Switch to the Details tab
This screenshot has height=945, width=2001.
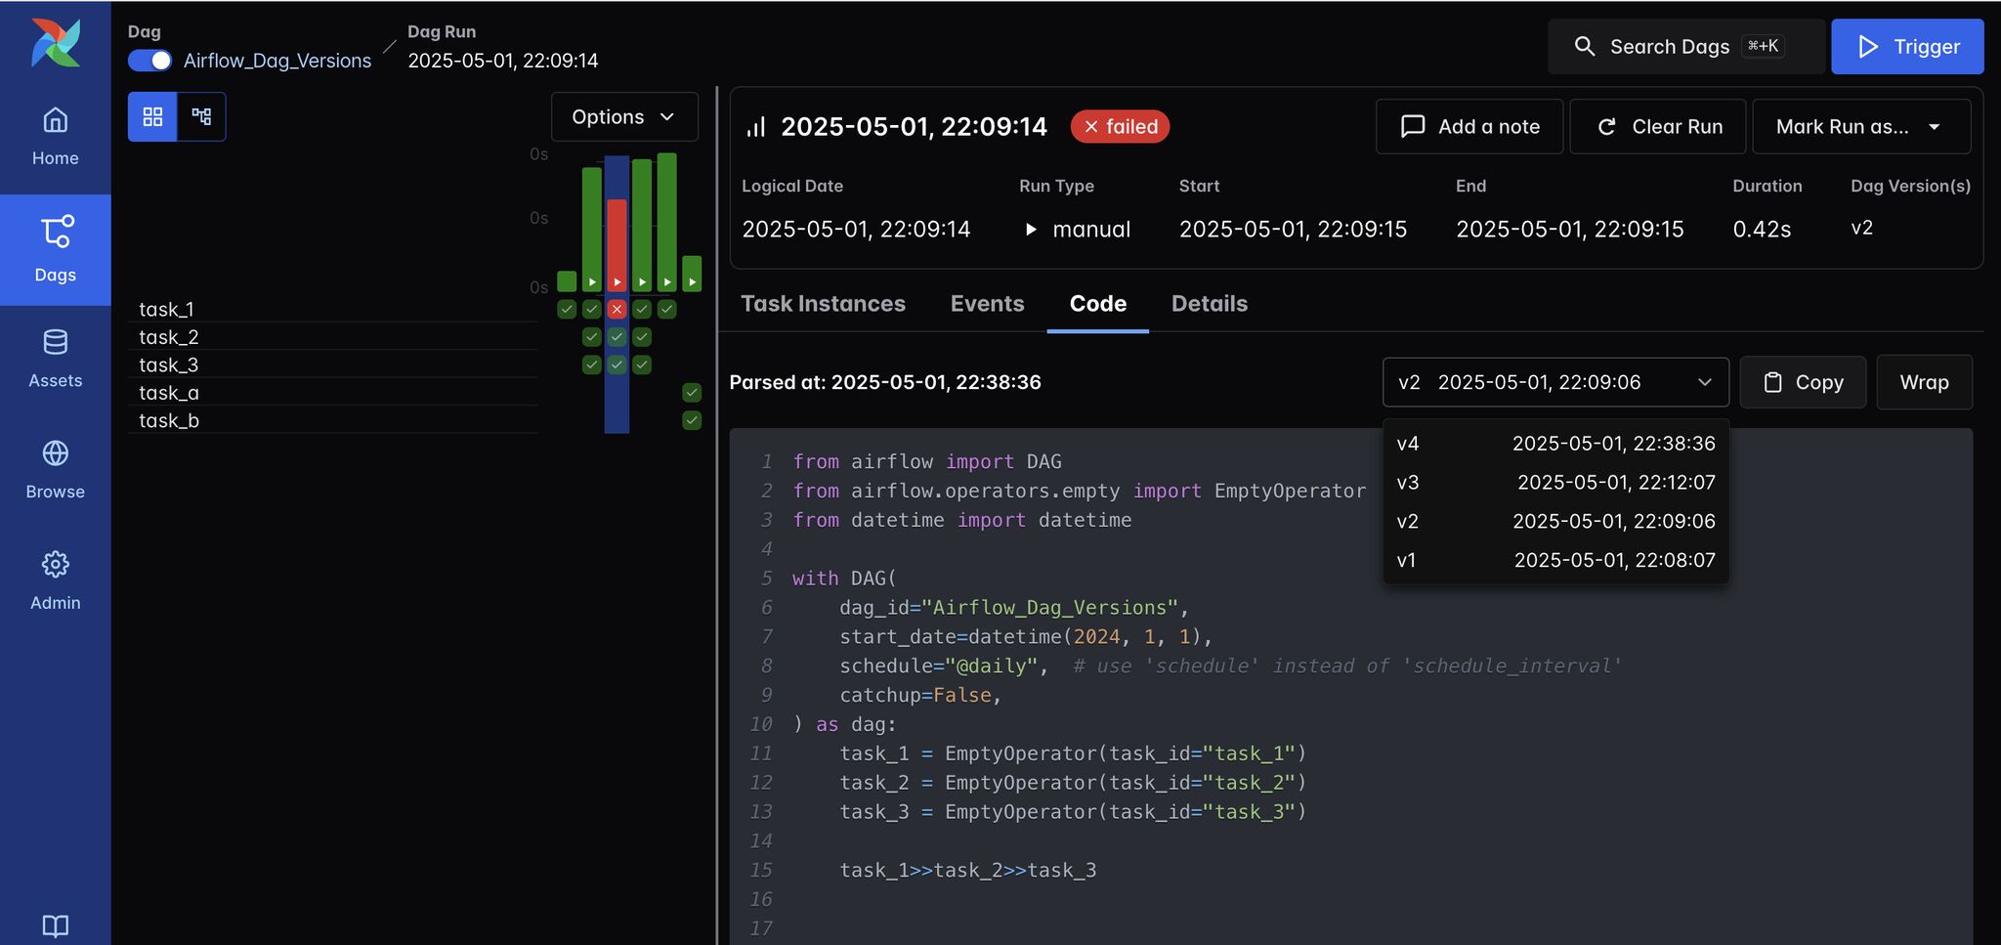1209,304
